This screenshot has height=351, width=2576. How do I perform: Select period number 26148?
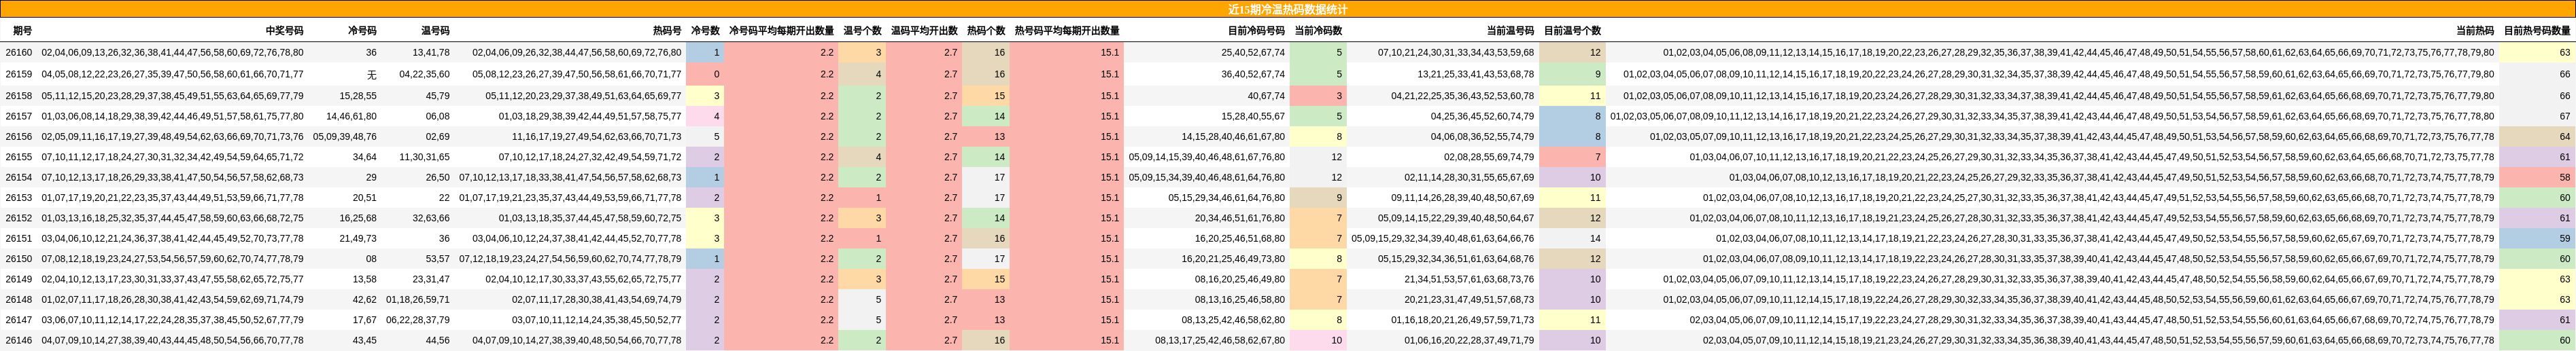click(x=19, y=300)
